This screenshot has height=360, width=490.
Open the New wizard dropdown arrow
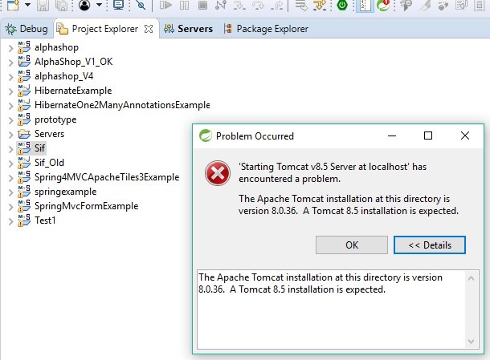pyautogui.click(x=27, y=5)
